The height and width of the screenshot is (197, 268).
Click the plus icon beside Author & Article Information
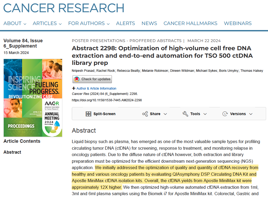point(74,88)
